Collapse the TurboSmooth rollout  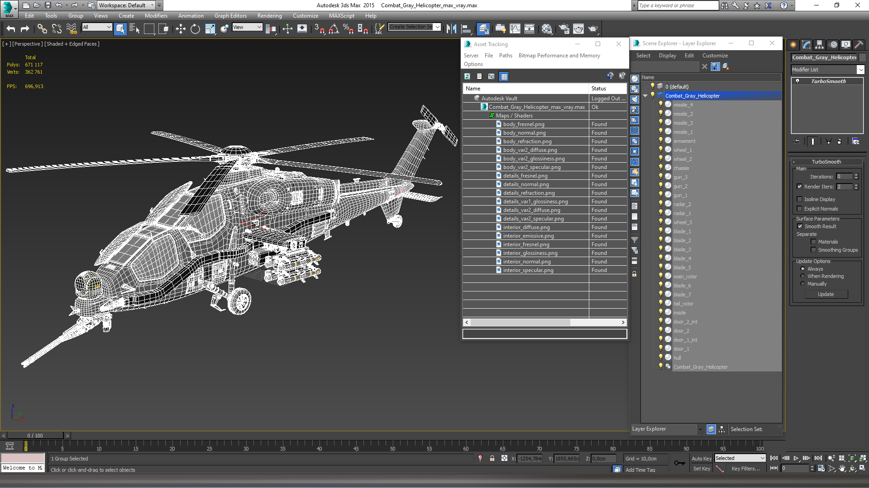click(826, 162)
